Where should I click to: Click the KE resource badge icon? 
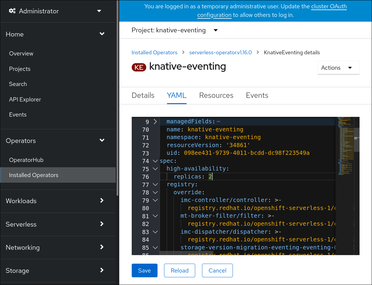[x=139, y=67]
